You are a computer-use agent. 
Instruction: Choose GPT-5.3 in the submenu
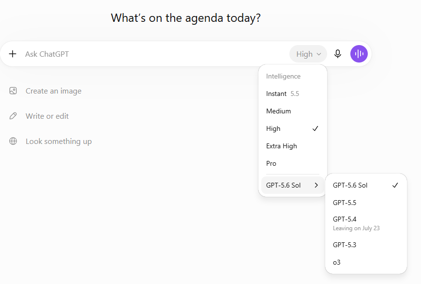pyautogui.click(x=366, y=245)
